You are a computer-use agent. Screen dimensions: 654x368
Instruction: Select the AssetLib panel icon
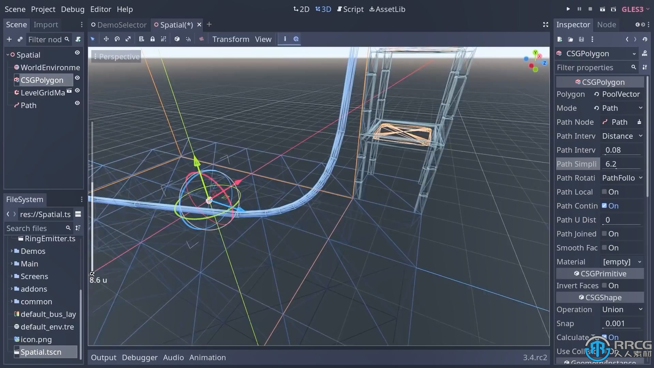point(372,9)
